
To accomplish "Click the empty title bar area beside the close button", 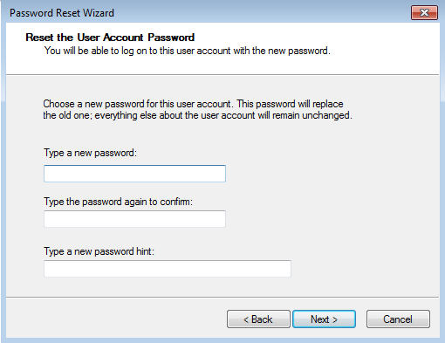I will coord(262,13).
